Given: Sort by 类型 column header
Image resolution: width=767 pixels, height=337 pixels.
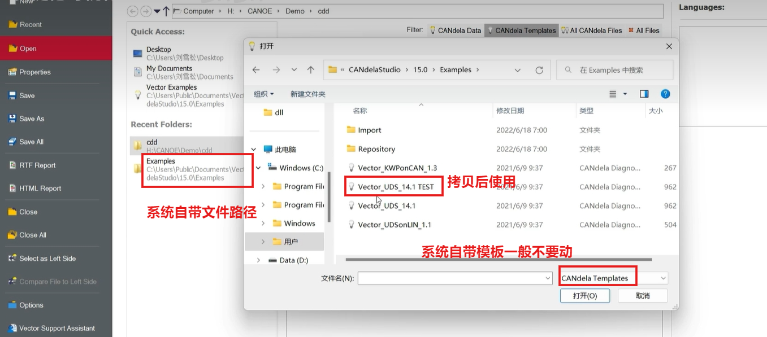Looking at the screenshot, I should click(586, 111).
